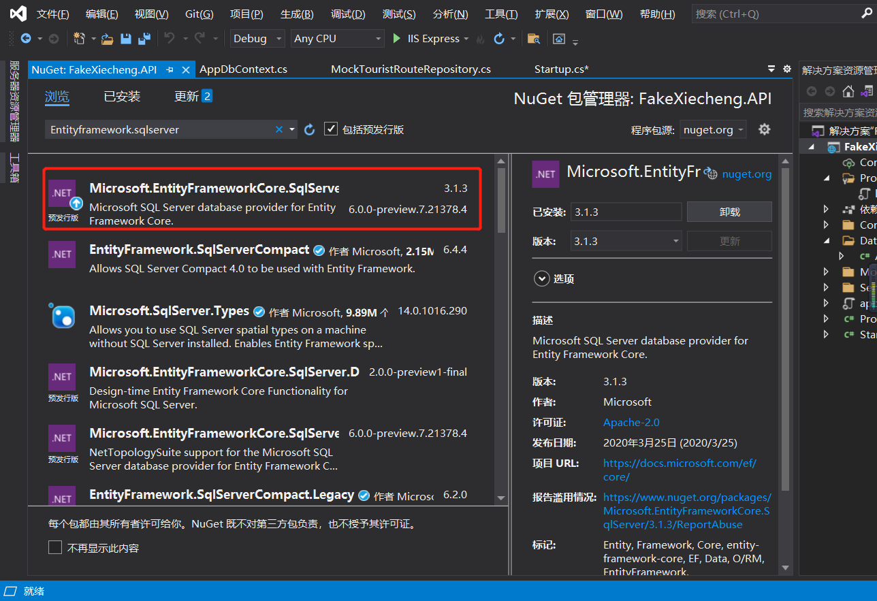Start IIS Express with green play icon
Screen dimensions: 877x601
[396, 39]
